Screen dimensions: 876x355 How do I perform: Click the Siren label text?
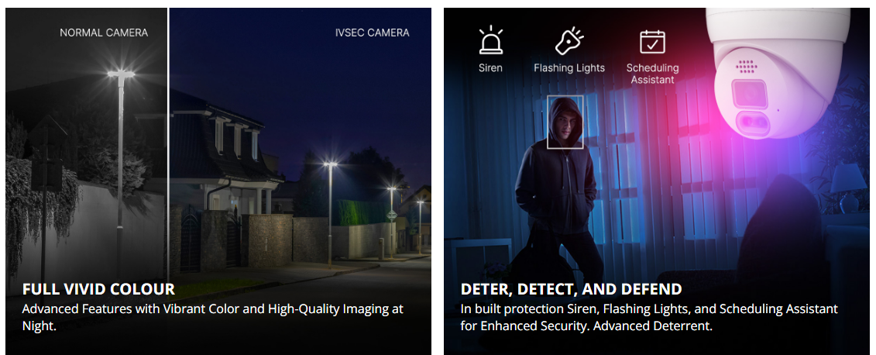(x=490, y=67)
